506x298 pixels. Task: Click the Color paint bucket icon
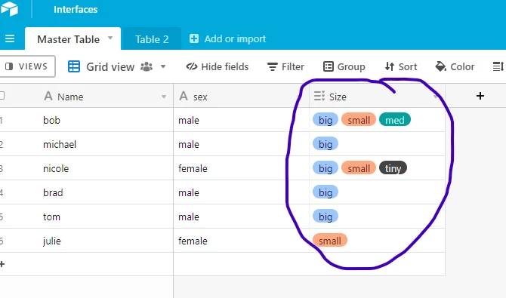(x=440, y=66)
